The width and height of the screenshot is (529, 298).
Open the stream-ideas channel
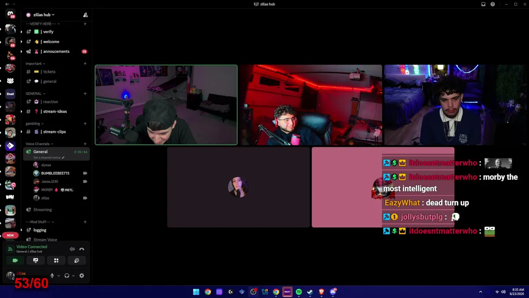pyautogui.click(x=57, y=112)
